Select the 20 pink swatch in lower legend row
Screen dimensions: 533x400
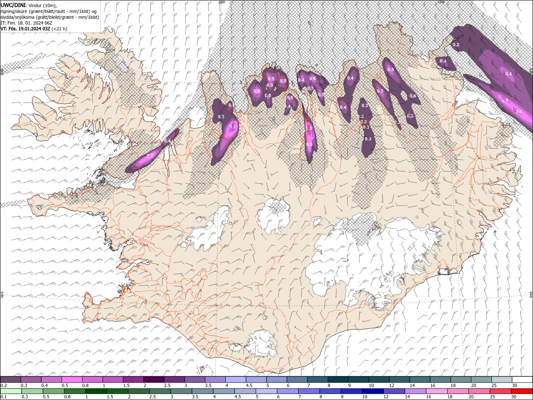point(480,391)
